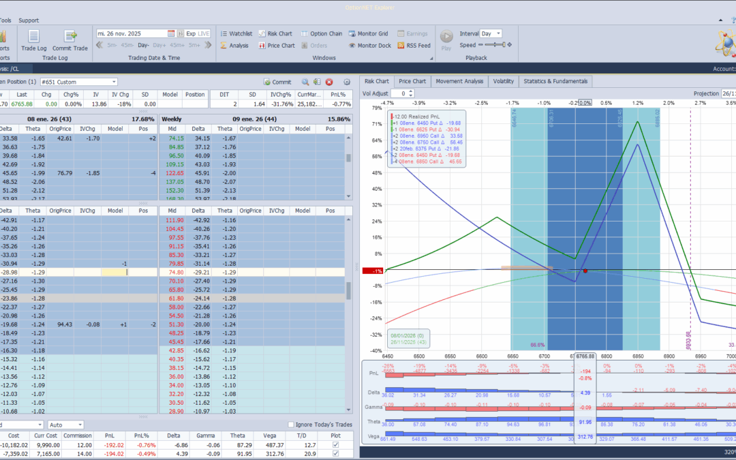Screen dimensions: 736x460
Task: Open the Support menu
Action: (29, 20)
